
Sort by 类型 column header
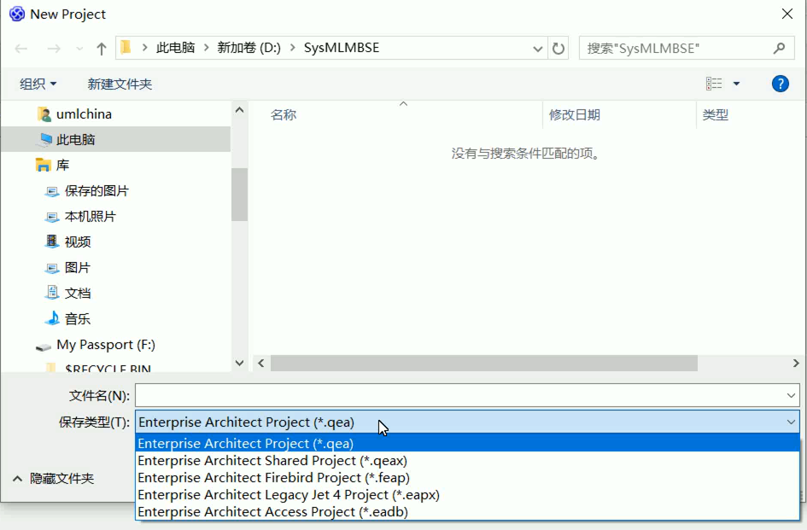point(716,114)
